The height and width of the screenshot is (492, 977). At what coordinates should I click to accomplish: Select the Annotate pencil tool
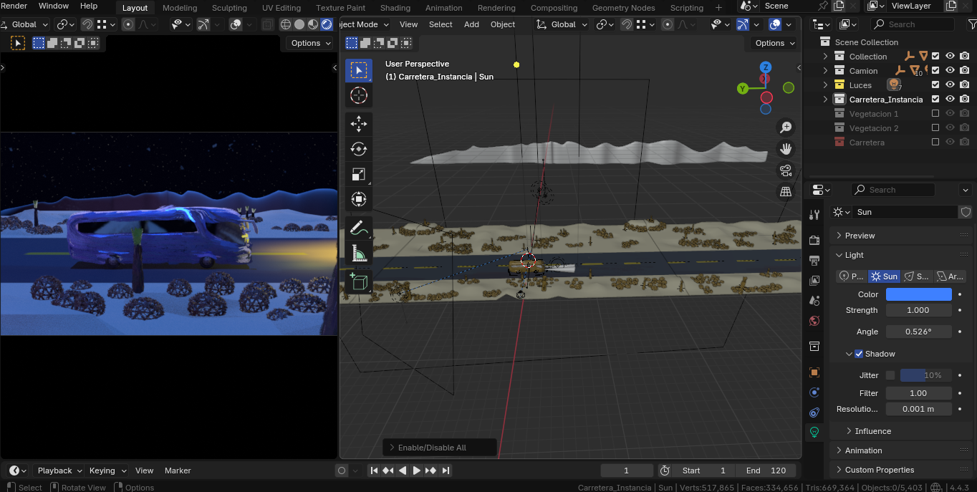tap(358, 228)
